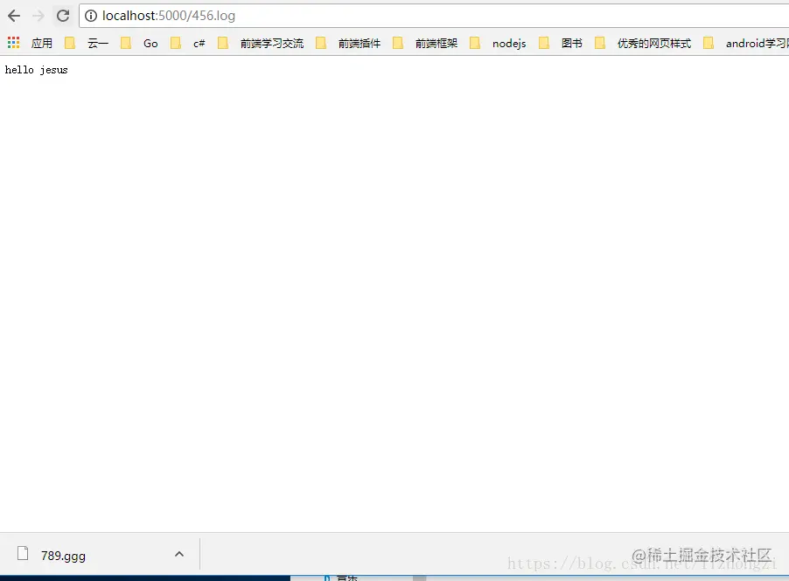The image size is (789, 581).
Task: Expand options chevron for 789.ggg download
Action: 179,554
